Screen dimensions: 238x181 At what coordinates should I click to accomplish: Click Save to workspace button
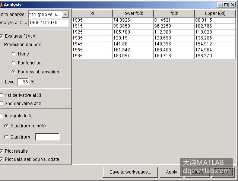(130, 172)
